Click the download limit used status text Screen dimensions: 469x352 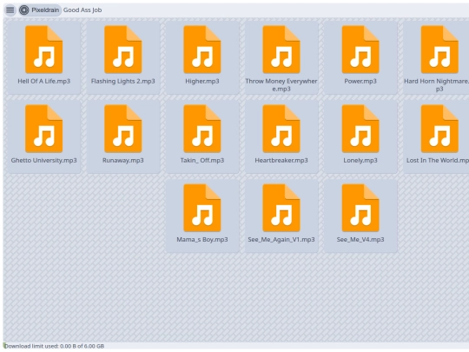pos(55,346)
